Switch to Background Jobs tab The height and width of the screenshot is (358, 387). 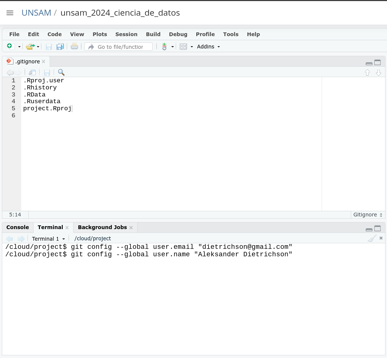point(102,227)
